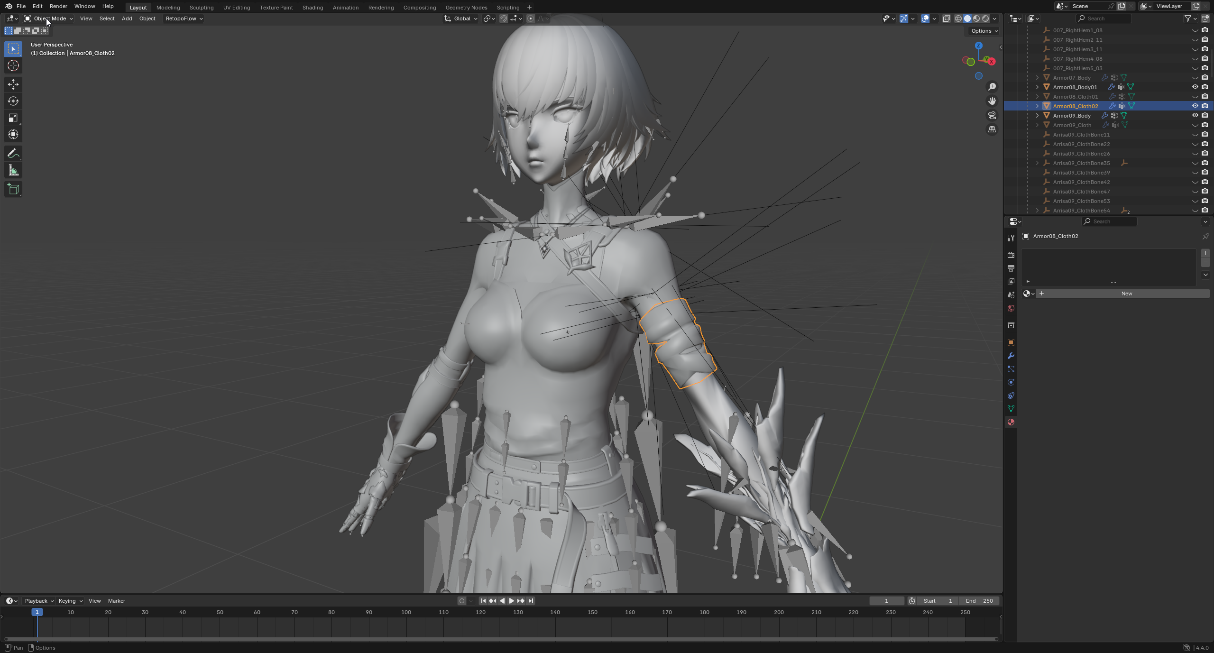
Task: Open the Particles properties tab
Action: 1011,369
